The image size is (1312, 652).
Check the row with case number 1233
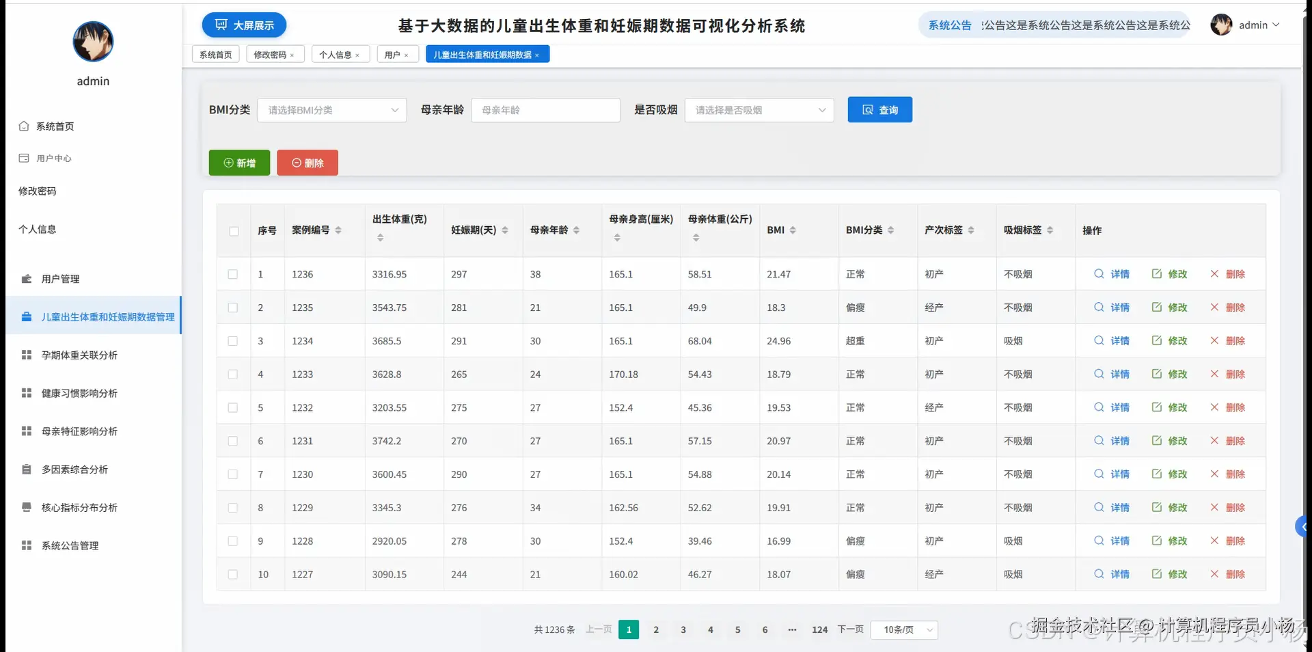pyautogui.click(x=233, y=375)
